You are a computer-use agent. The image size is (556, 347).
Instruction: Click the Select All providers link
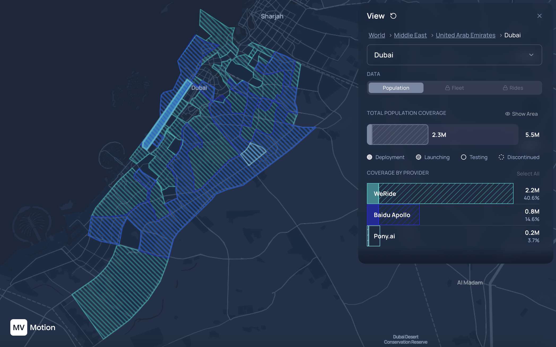(x=528, y=173)
